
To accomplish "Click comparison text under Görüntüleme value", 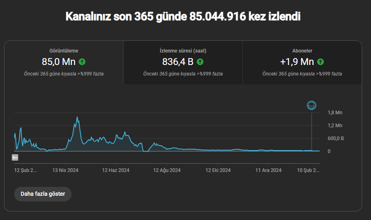I will [x=63, y=74].
